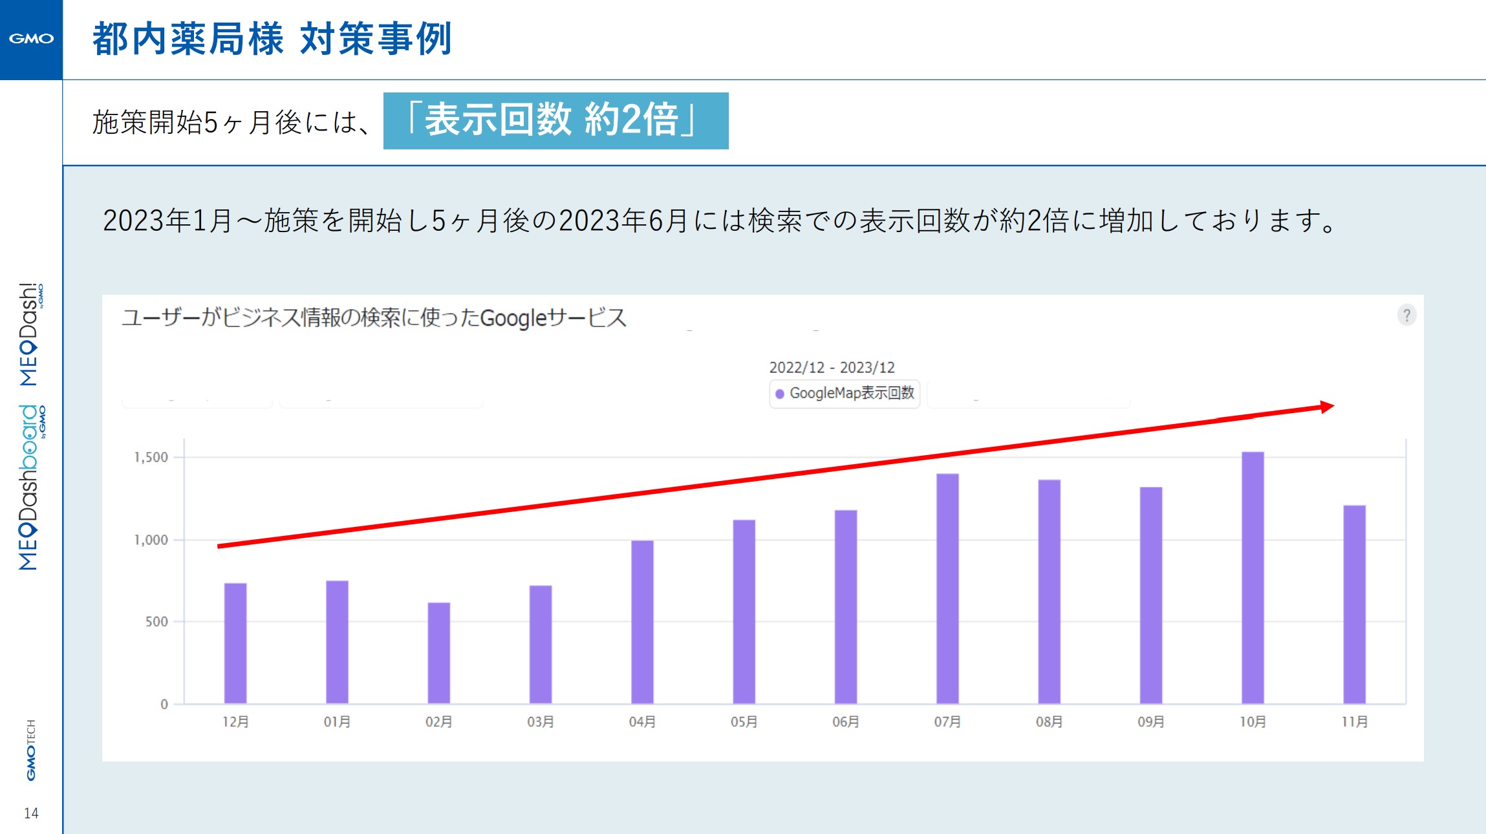This screenshot has width=1486, height=834.
Task: Click the purple legend dot
Action: tap(780, 394)
